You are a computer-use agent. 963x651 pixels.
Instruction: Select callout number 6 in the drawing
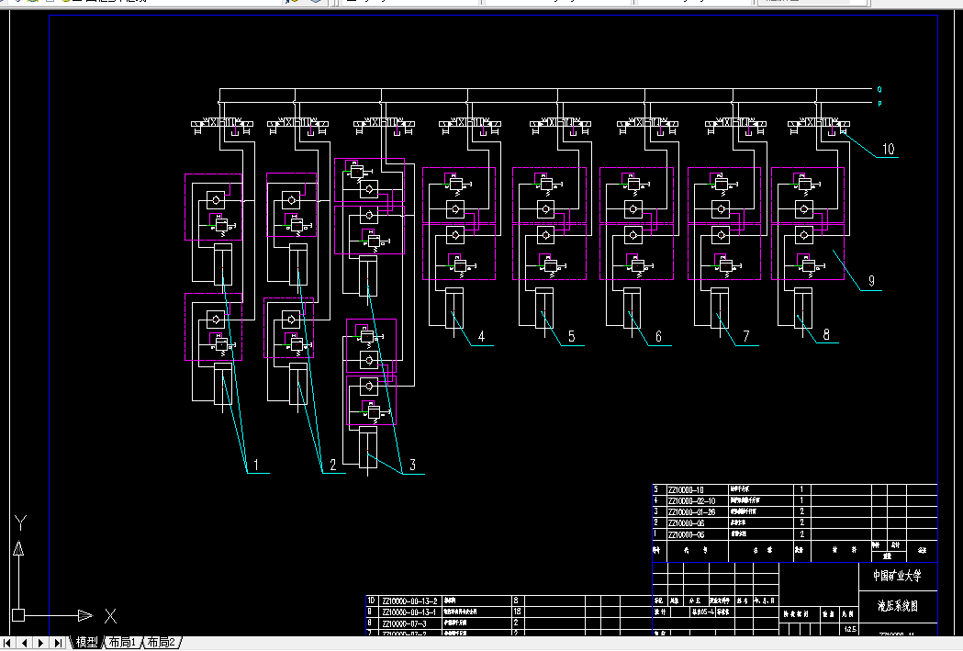click(x=658, y=337)
